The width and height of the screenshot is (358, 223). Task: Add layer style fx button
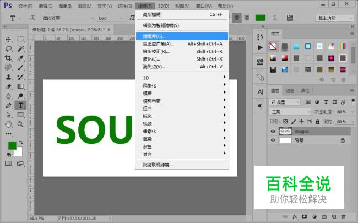[295, 216]
